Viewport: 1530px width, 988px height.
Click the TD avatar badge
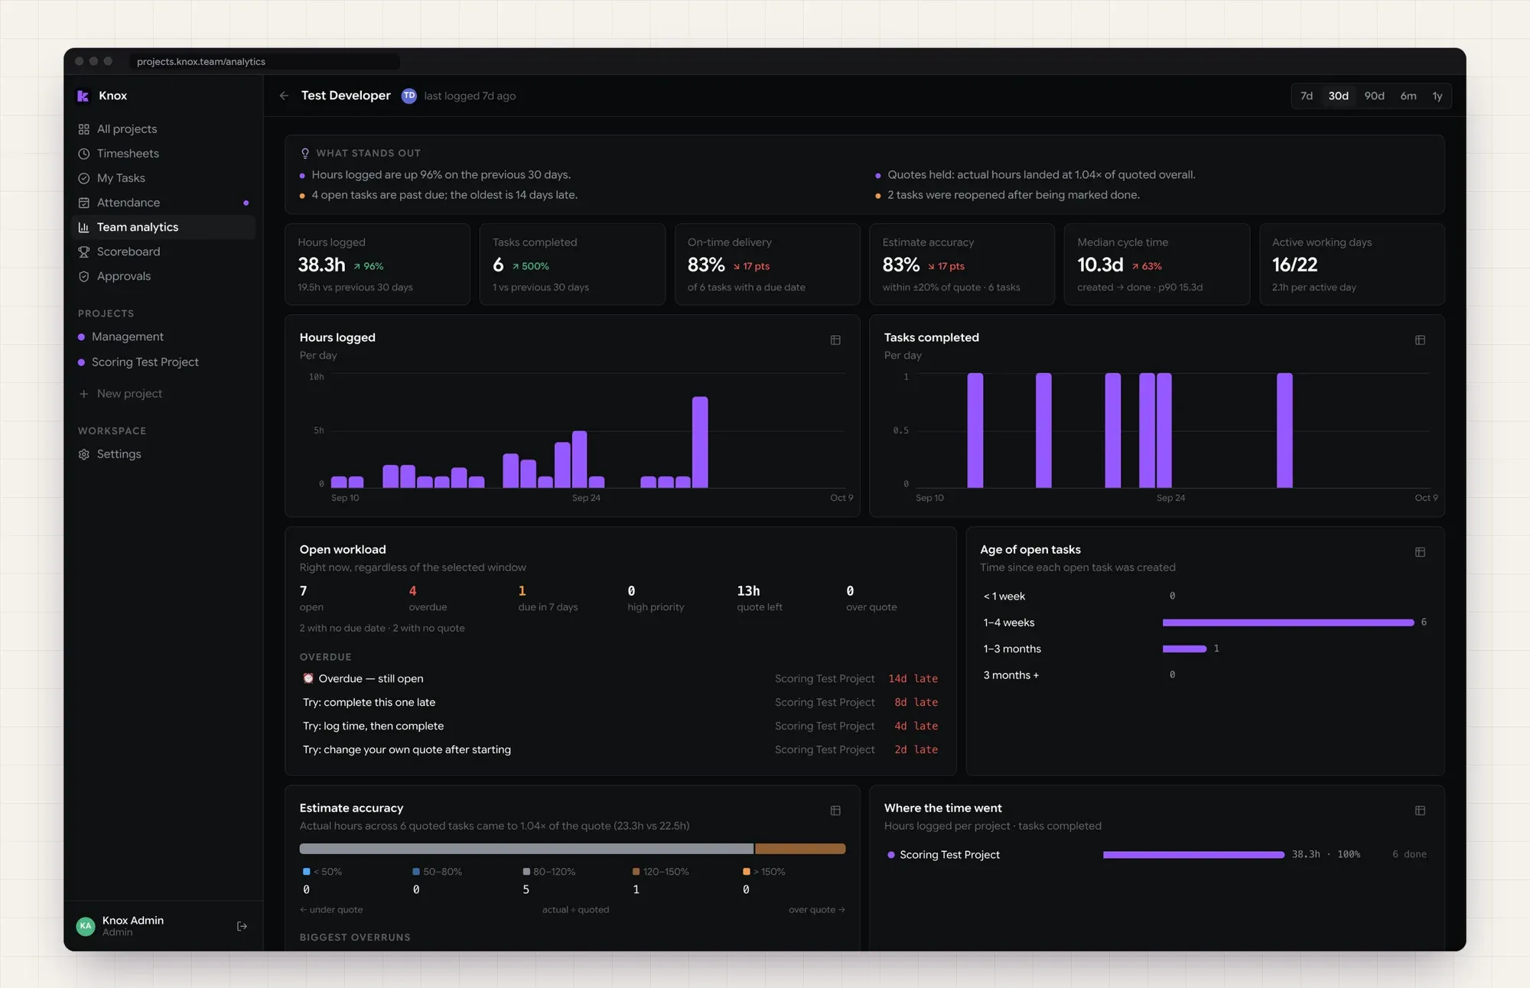click(409, 96)
